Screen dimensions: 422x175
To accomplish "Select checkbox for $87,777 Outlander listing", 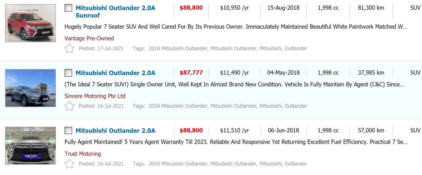I will pos(68,73).
